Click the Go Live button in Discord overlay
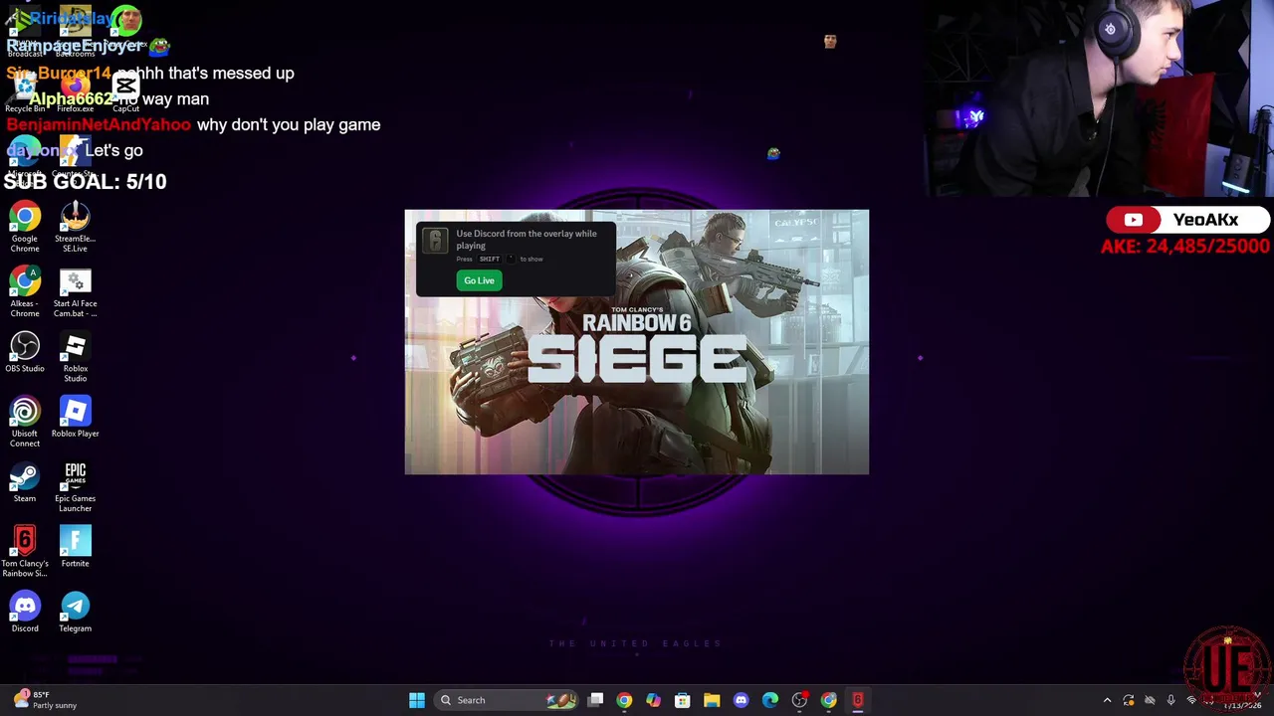 (479, 280)
